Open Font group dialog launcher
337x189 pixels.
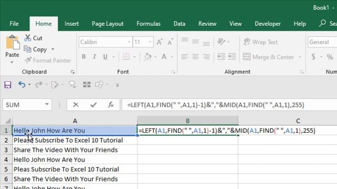[x=173, y=72]
